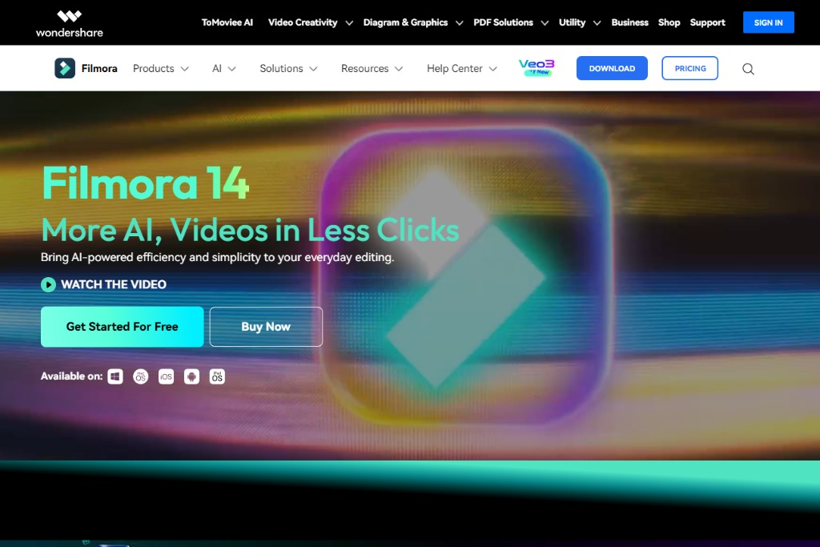Open the Shop menu item
Image resolution: width=820 pixels, height=547 pixels.
669,22
